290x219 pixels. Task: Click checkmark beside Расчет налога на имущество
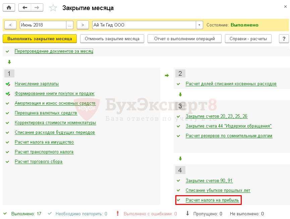click(7, 142)
